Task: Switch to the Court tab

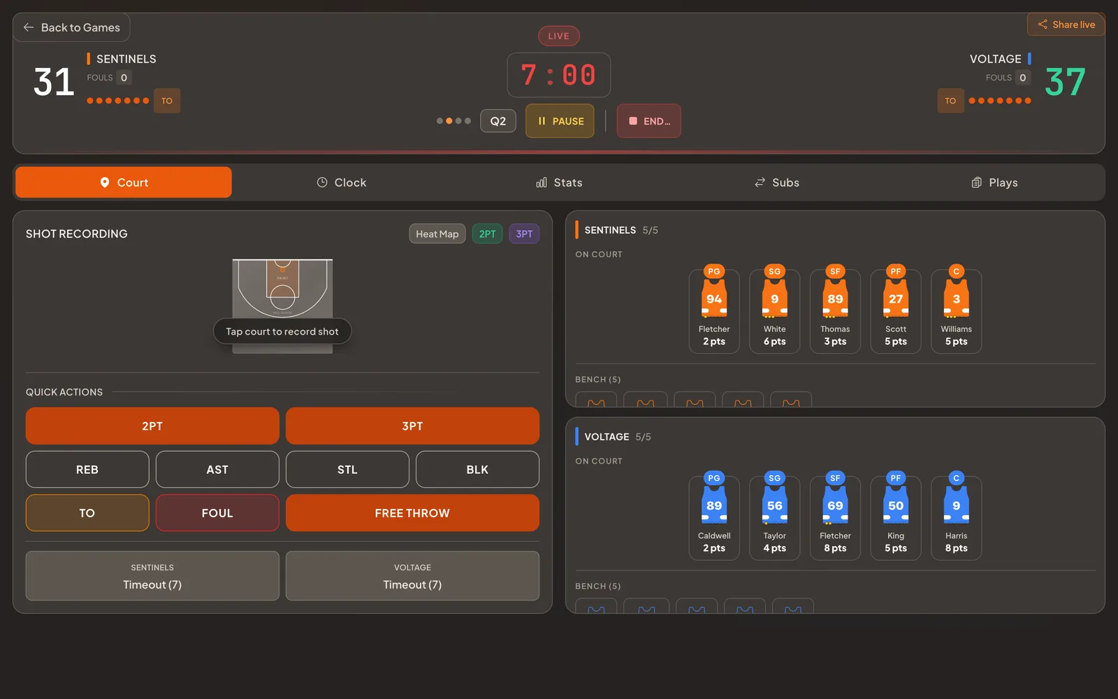Action: 124,182
